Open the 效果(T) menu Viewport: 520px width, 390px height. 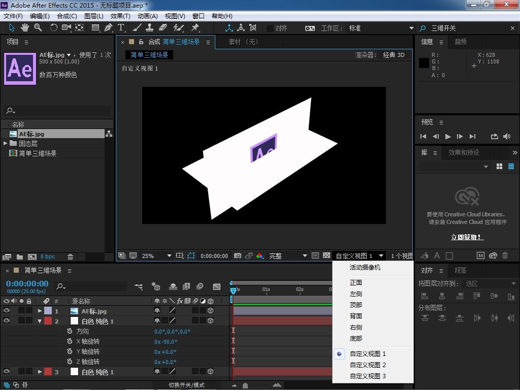click(x=120, y=16)
